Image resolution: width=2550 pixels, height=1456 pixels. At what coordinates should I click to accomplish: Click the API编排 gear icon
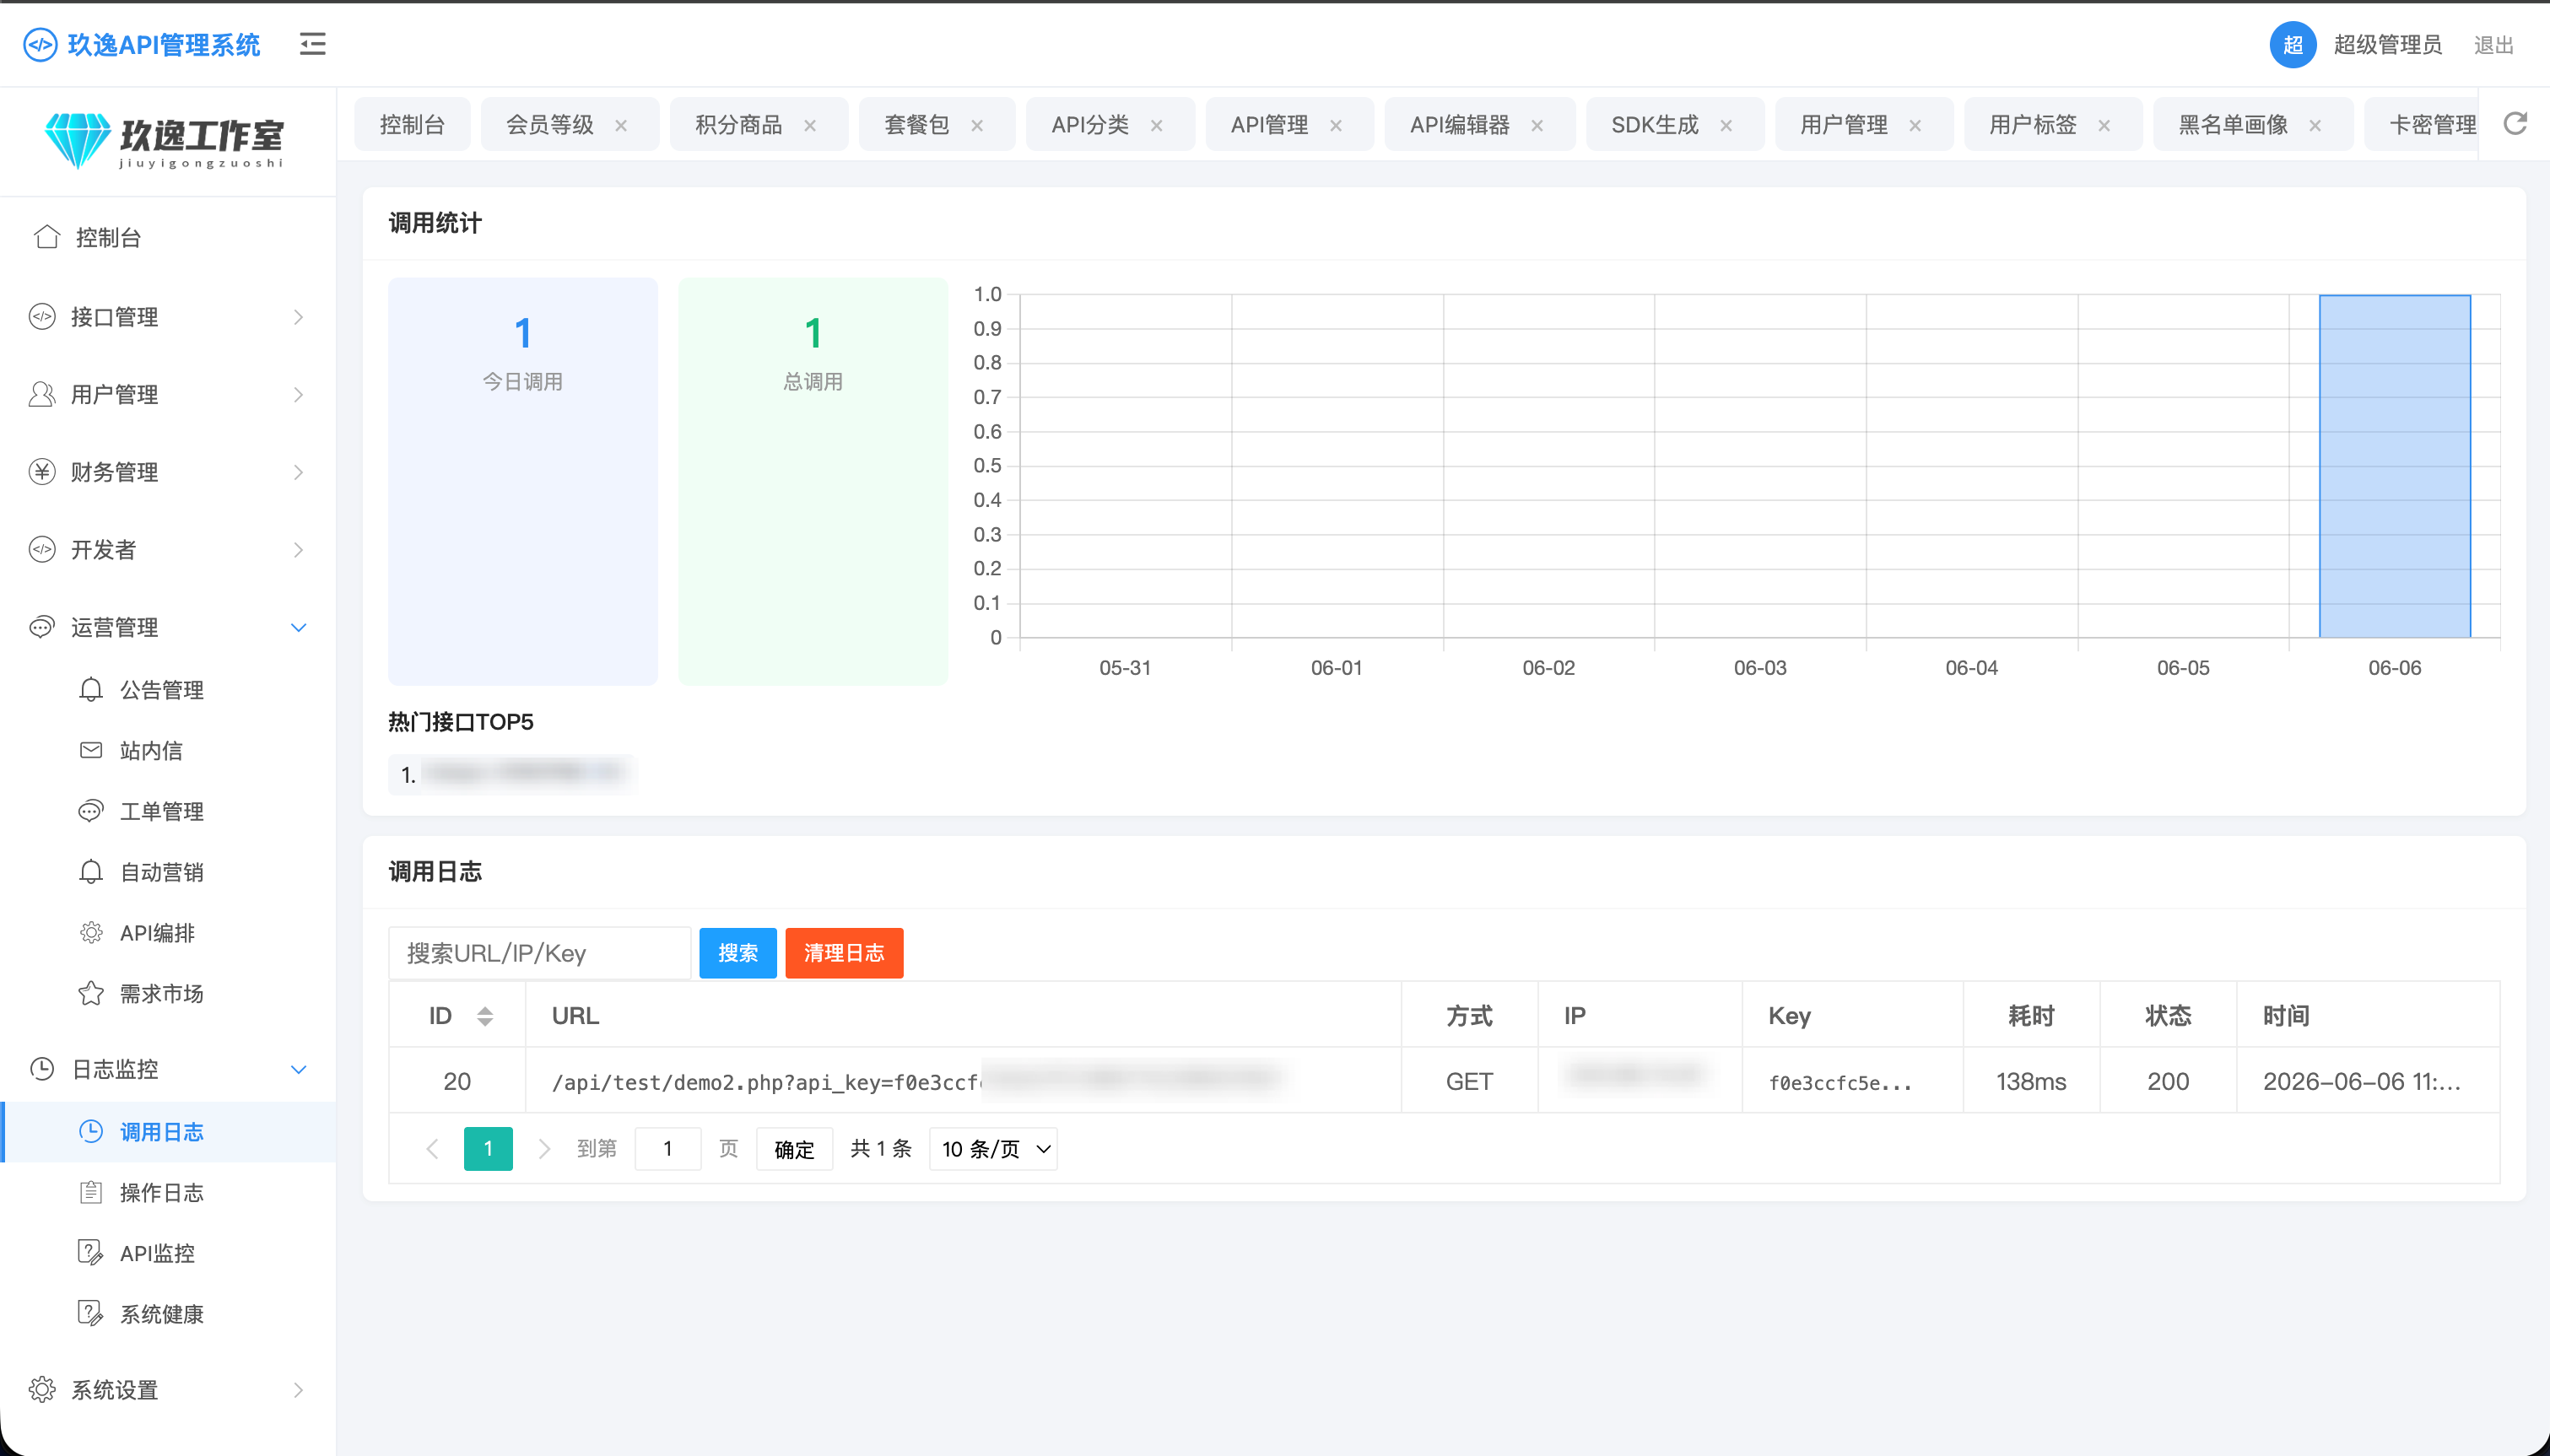pyautogui.click(x=91, y=933)
